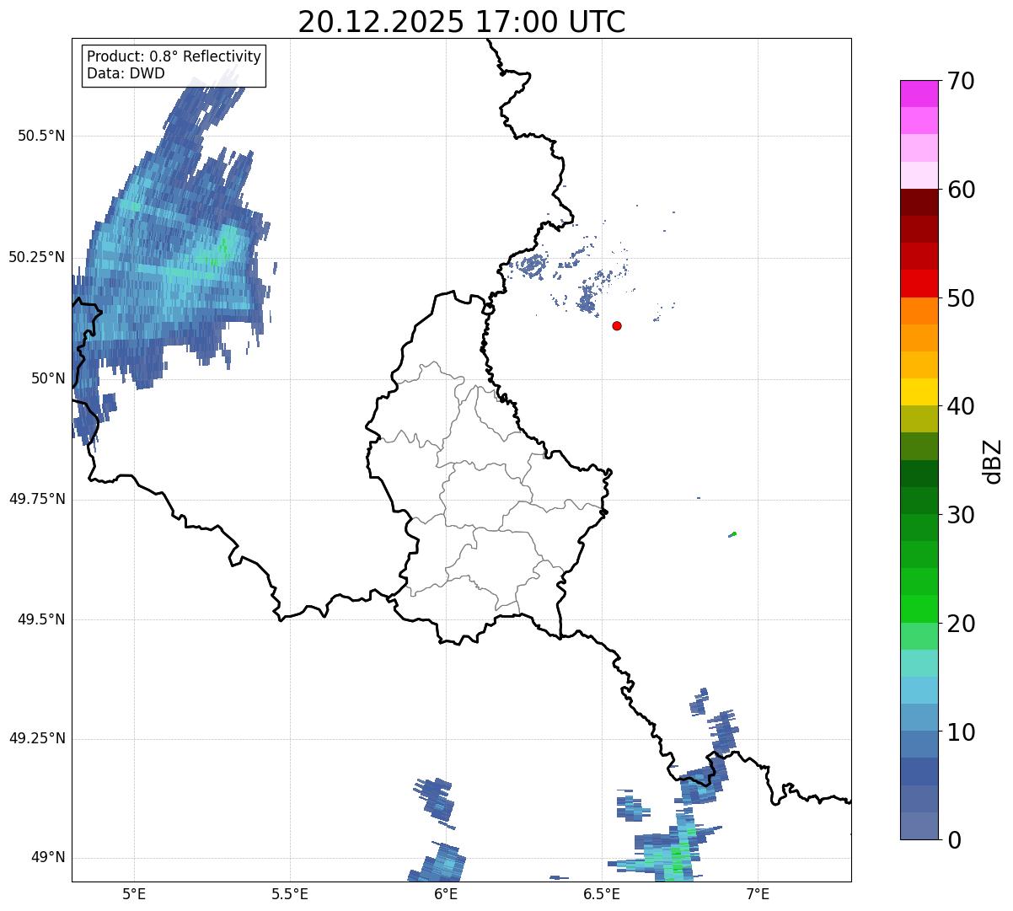
Task: Click the title "20.12.2025 17:00 UTC"
Action: tap(462, 22)
